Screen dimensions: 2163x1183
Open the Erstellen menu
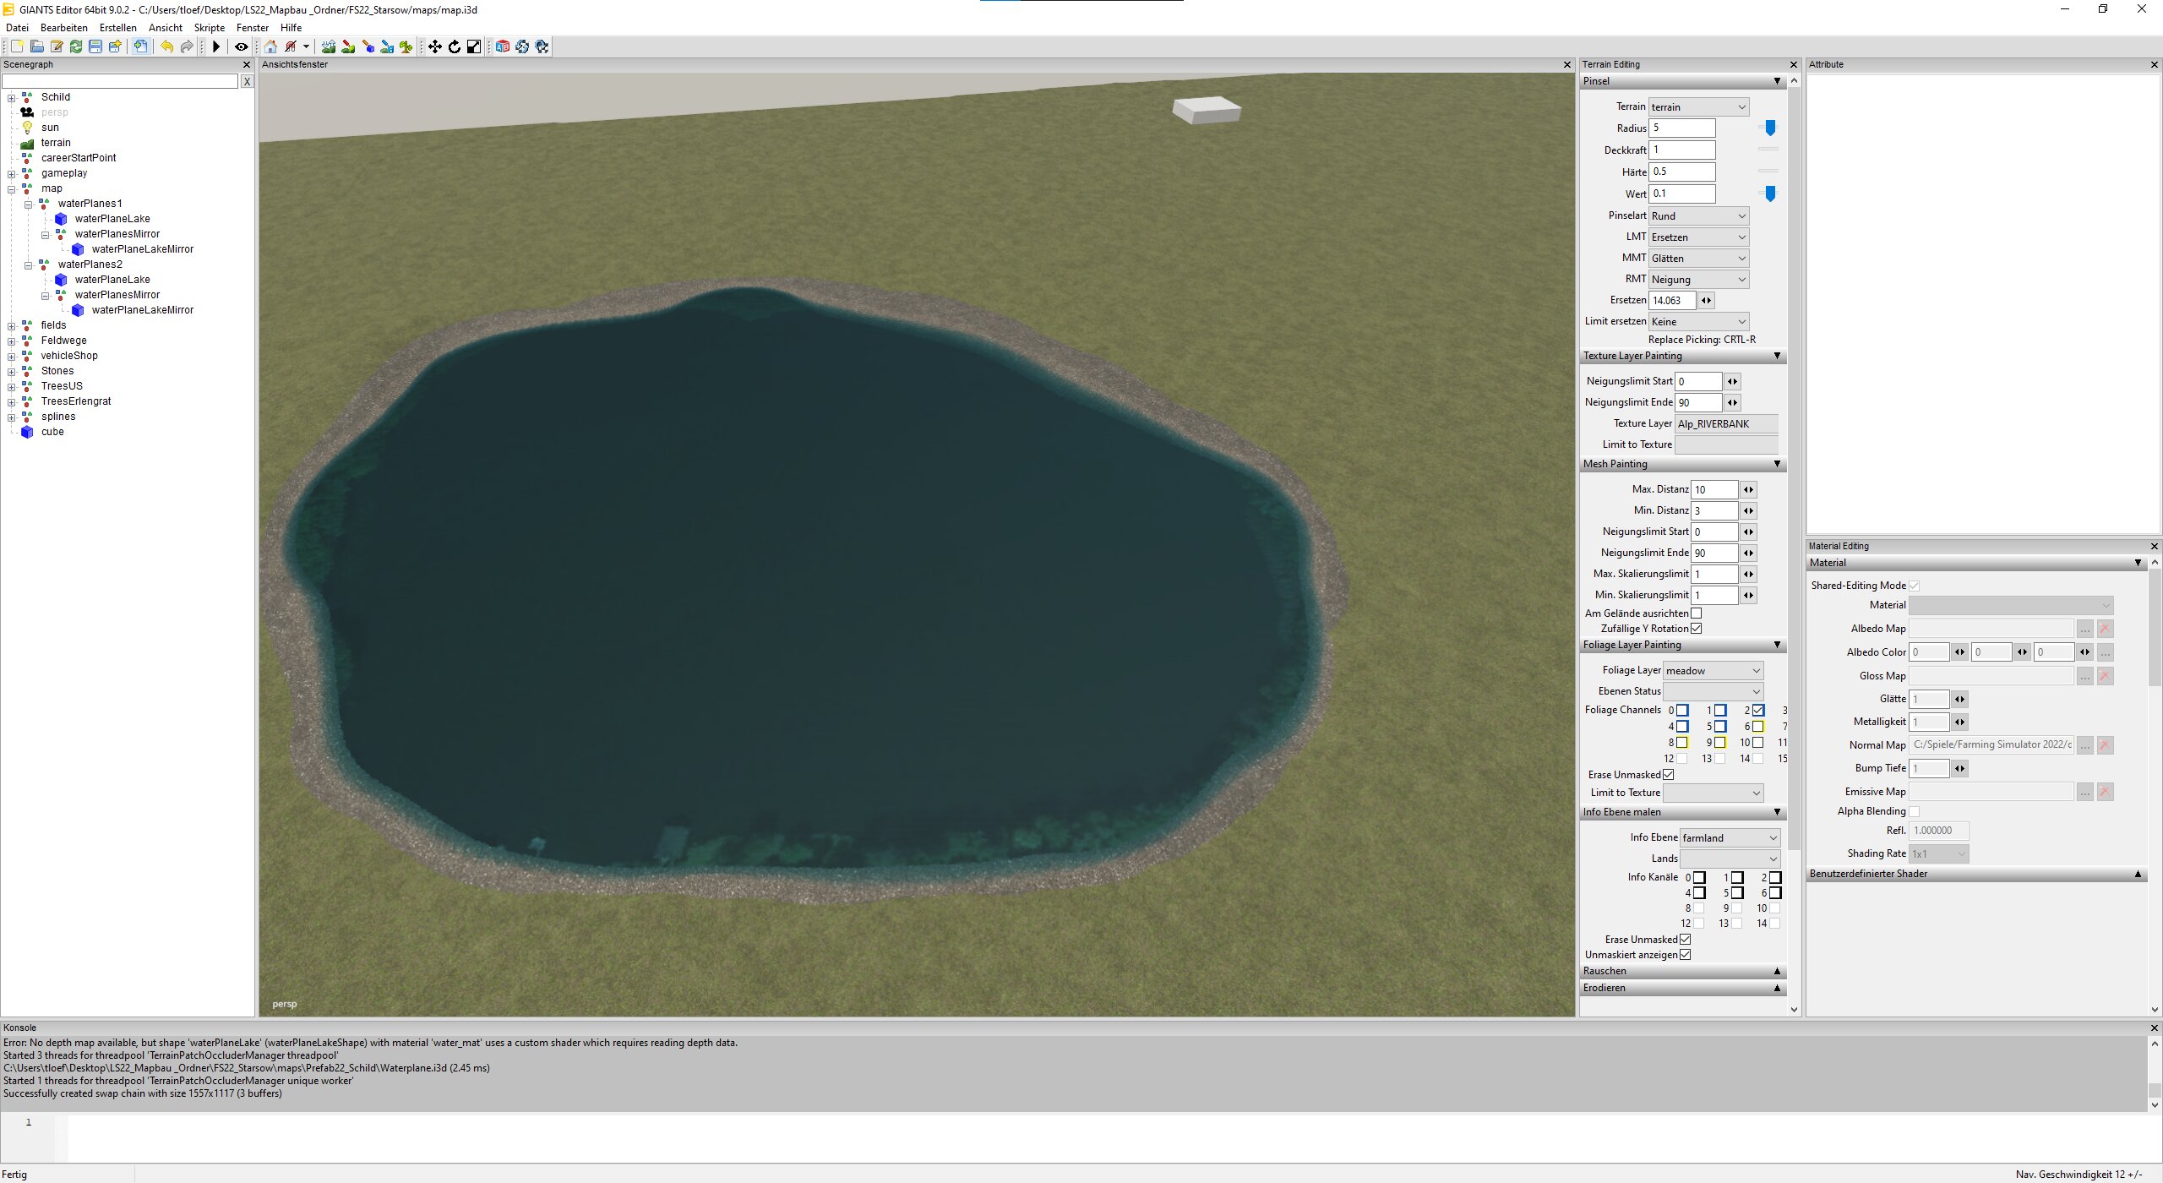(117, 27)
